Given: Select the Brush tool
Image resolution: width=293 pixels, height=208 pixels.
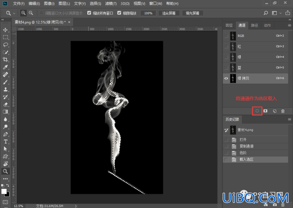Looking at the screenshot, I should click(x=5, y=82).
